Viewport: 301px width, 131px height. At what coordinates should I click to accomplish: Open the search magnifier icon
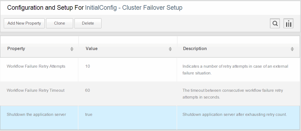pyautogui.click(x=275, y=24)
